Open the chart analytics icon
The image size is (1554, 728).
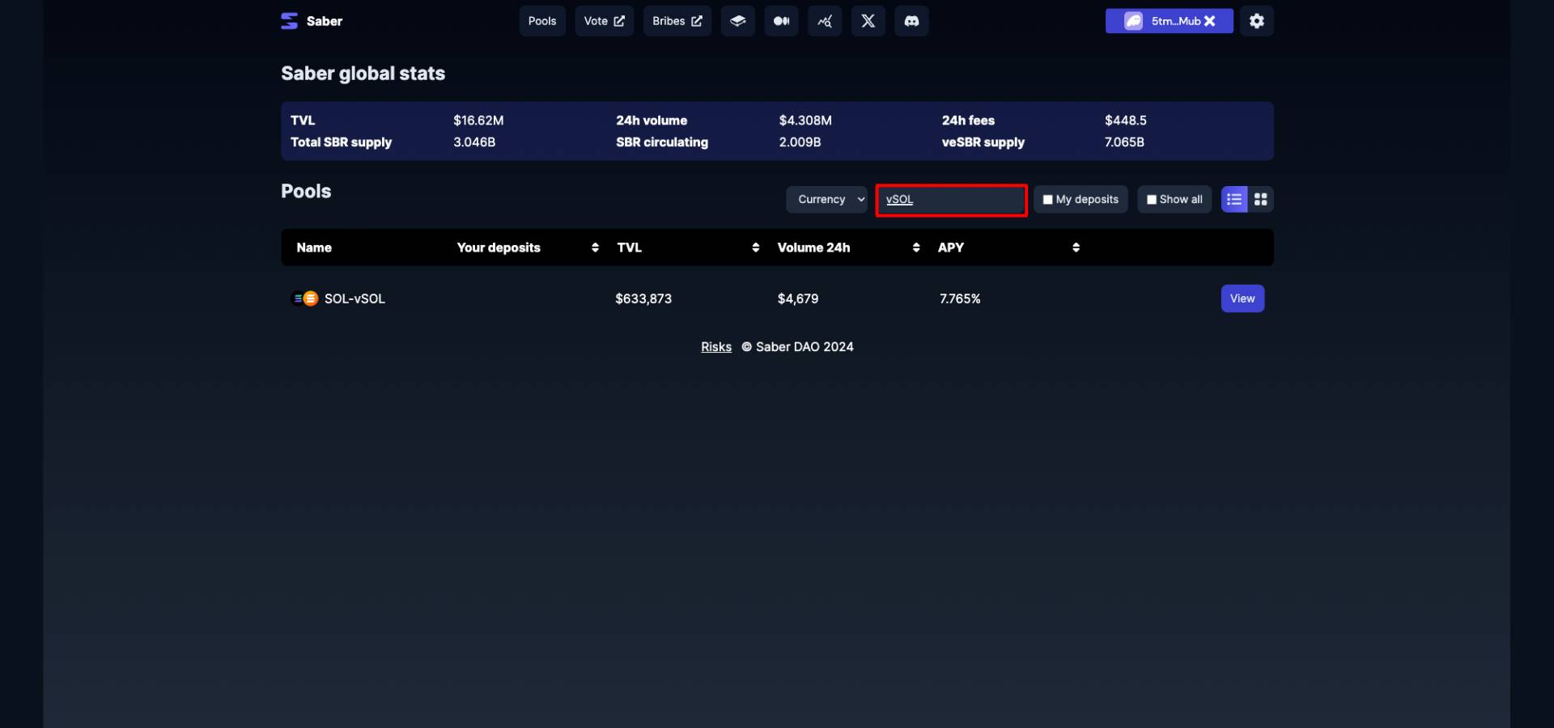[825, 21]
